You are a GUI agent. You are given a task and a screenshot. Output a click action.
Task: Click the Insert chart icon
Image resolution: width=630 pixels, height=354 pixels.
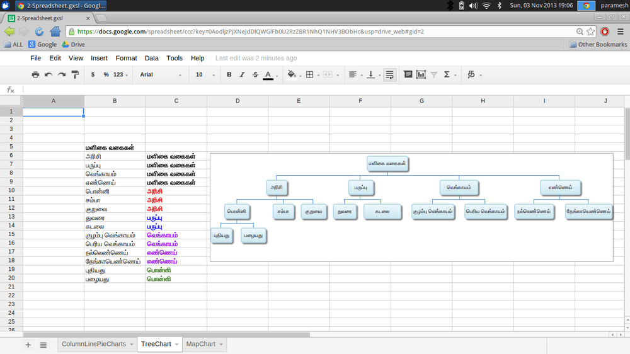tap(420, 74)
